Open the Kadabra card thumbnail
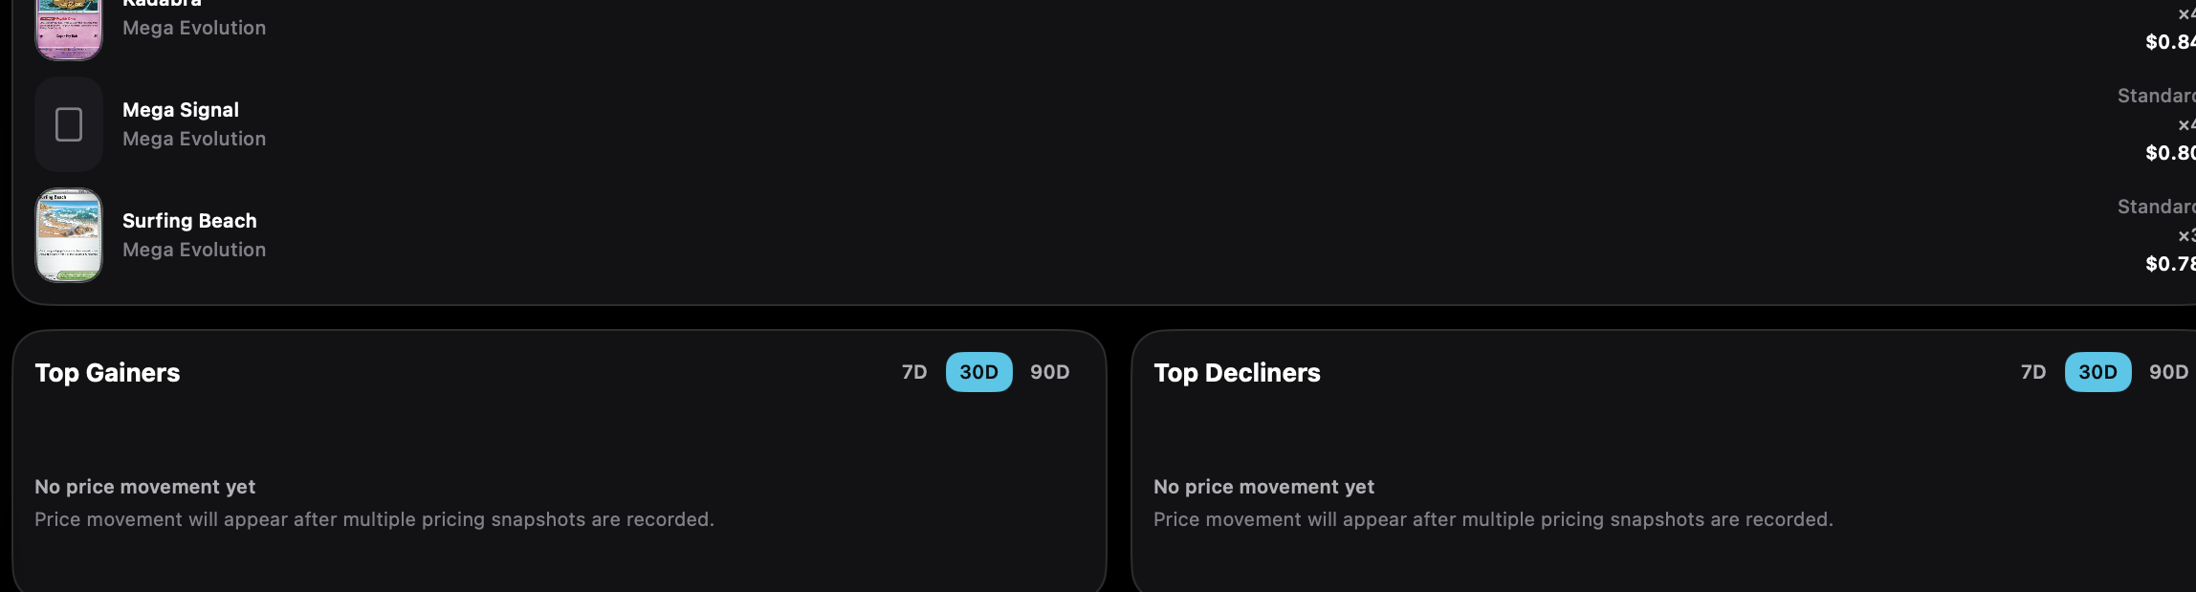 tap(69, 29)
